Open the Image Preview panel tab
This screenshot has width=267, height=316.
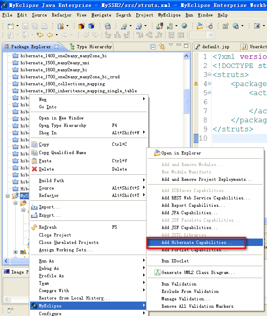click(x=17, y=272)
